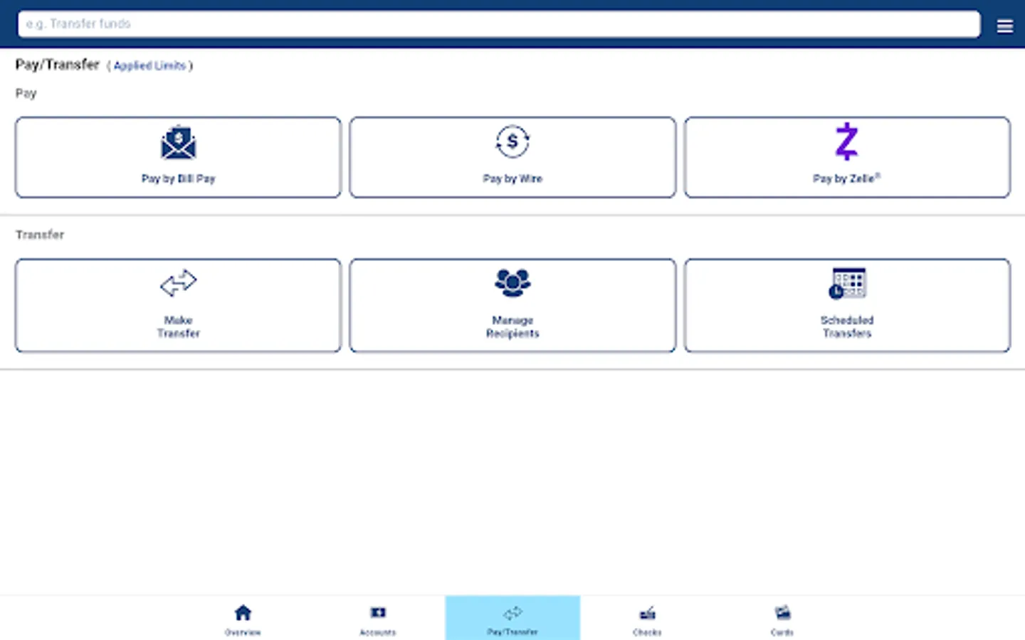
Task: Switch to the Accounts tab label
Action: click(x=378, y=632)
